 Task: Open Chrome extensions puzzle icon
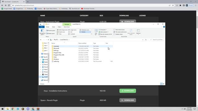[180, 6]
